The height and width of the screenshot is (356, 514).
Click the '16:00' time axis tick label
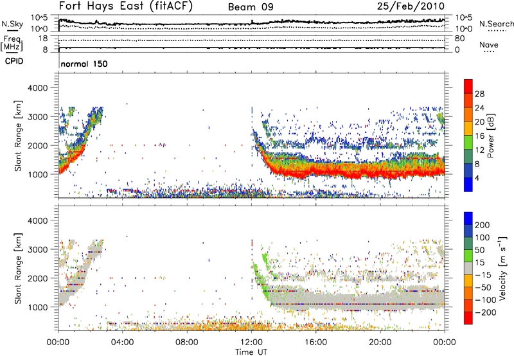[x=315, y=343]
